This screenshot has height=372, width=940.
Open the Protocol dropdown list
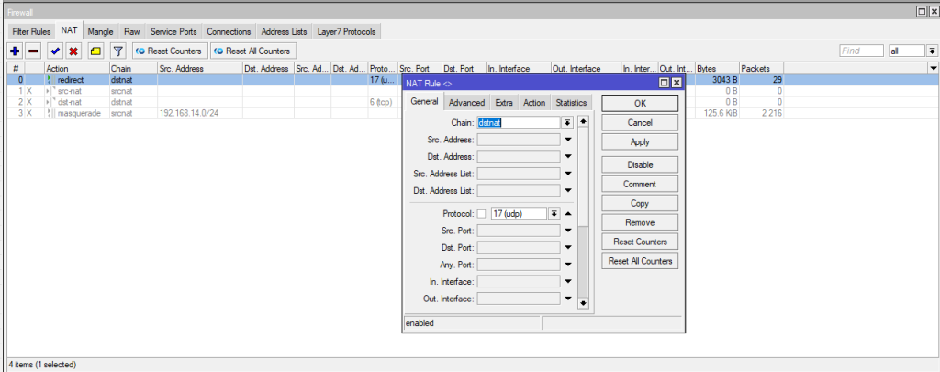point(554,213)
